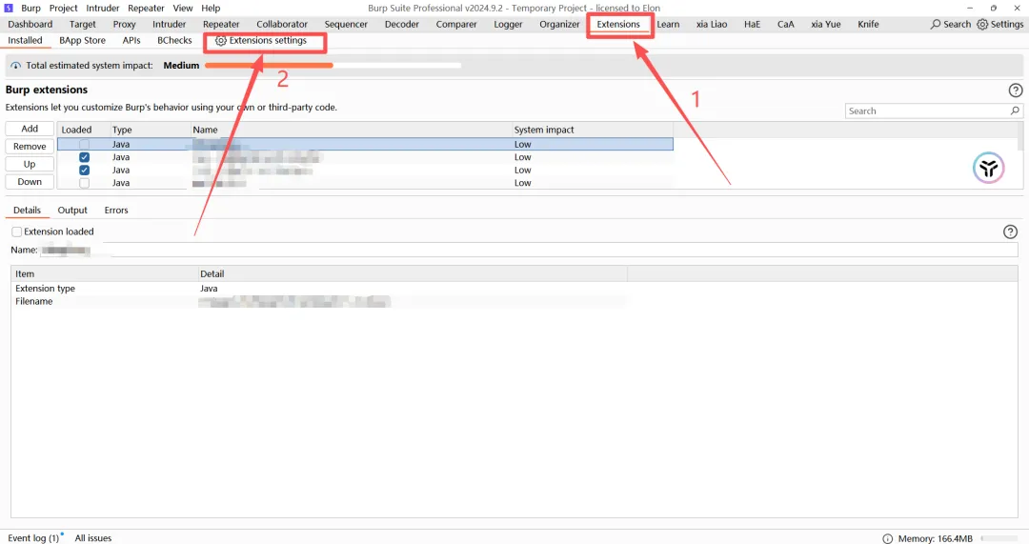Click the magnifier in extensions search box

tap(1015, 111)
